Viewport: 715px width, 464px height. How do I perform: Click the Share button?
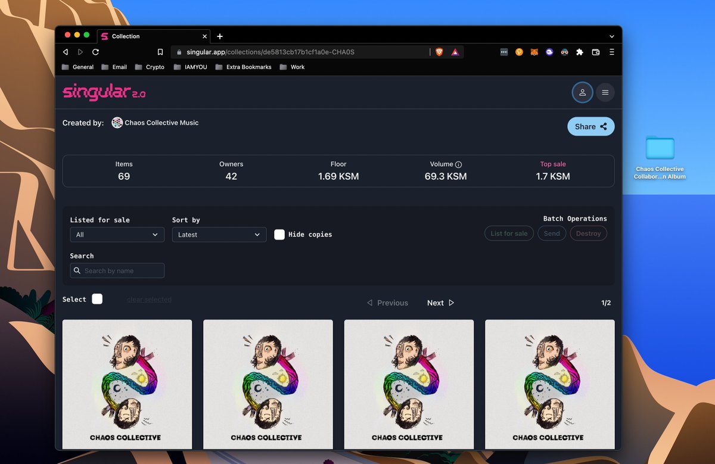tap(590, 126)
